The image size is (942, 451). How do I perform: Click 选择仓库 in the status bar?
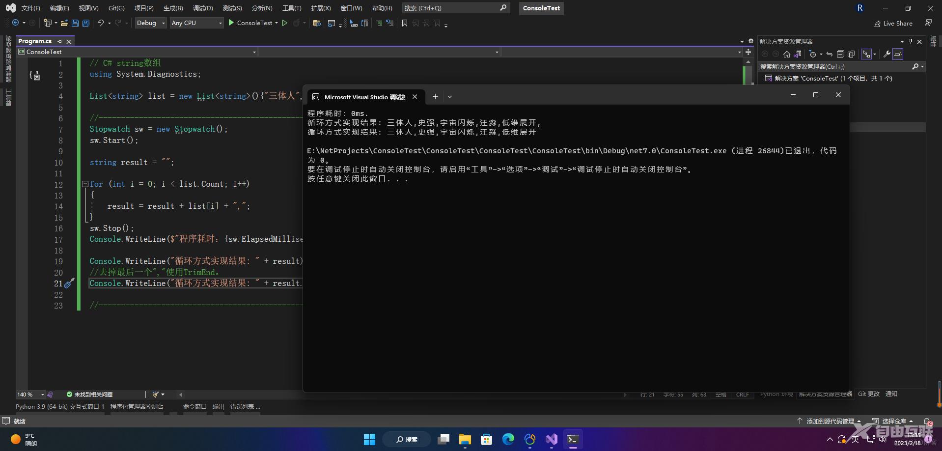click(x=893, y=422)
